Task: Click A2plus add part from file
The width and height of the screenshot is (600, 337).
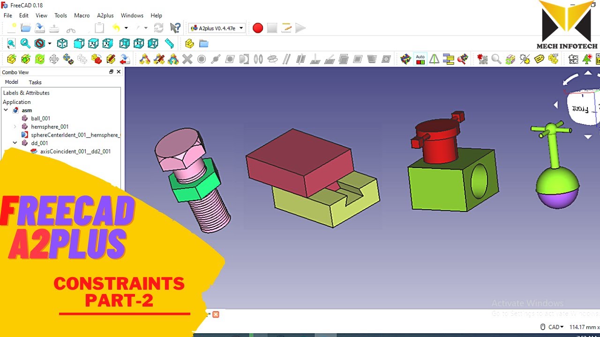Action: pyautogui.click(x=11, y=59)
